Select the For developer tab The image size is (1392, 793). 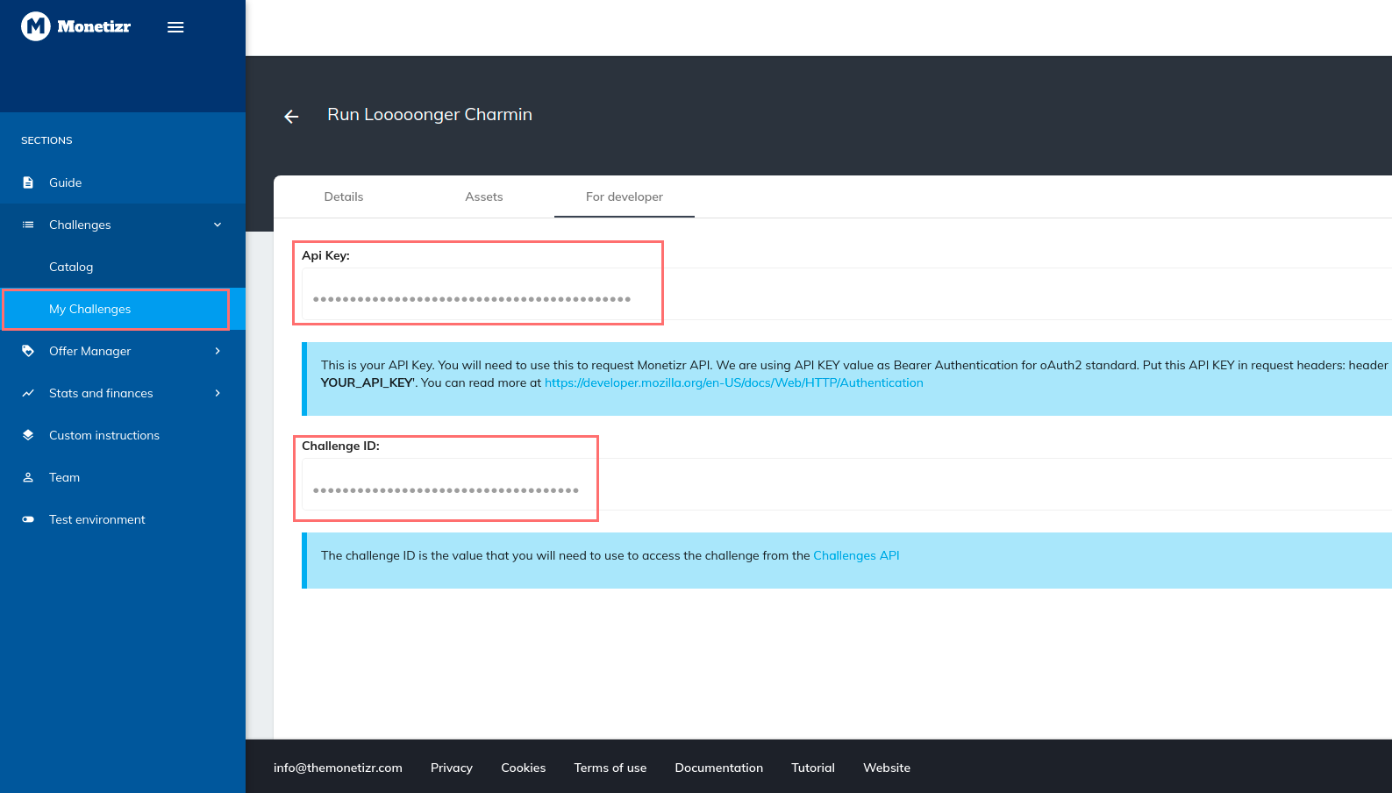click(x=625, y=196)
